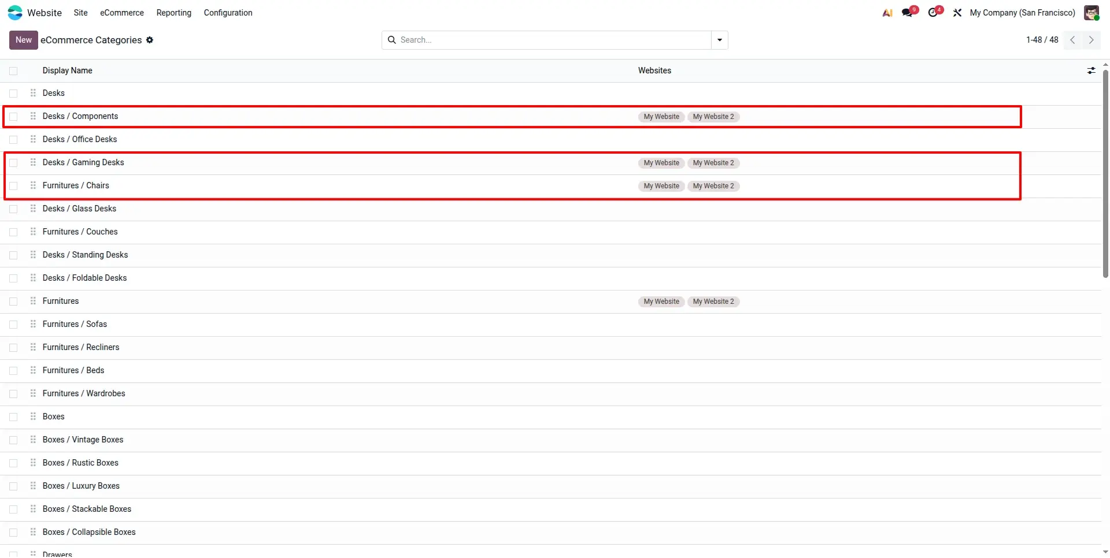Grab drag handle of Desks / Components row

33,116
